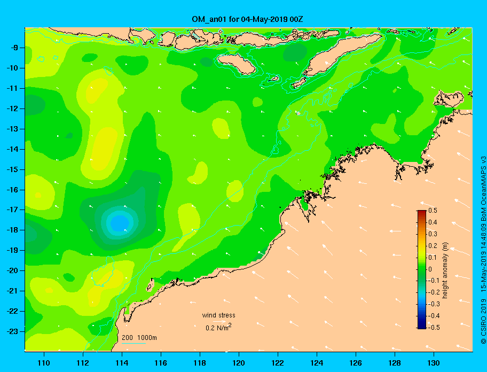Click latitude label -14 on y-axis
The width and height of the screenshot is (487, 372).
click(12, 149)
